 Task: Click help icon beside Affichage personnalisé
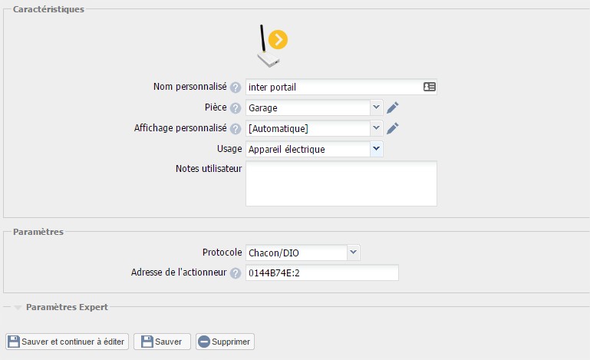pyautogui.click(x=236, y=129)
